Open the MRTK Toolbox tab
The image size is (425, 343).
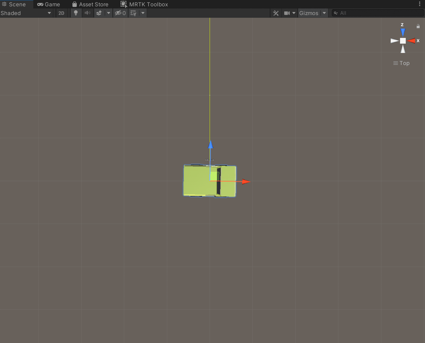(144, 4)
